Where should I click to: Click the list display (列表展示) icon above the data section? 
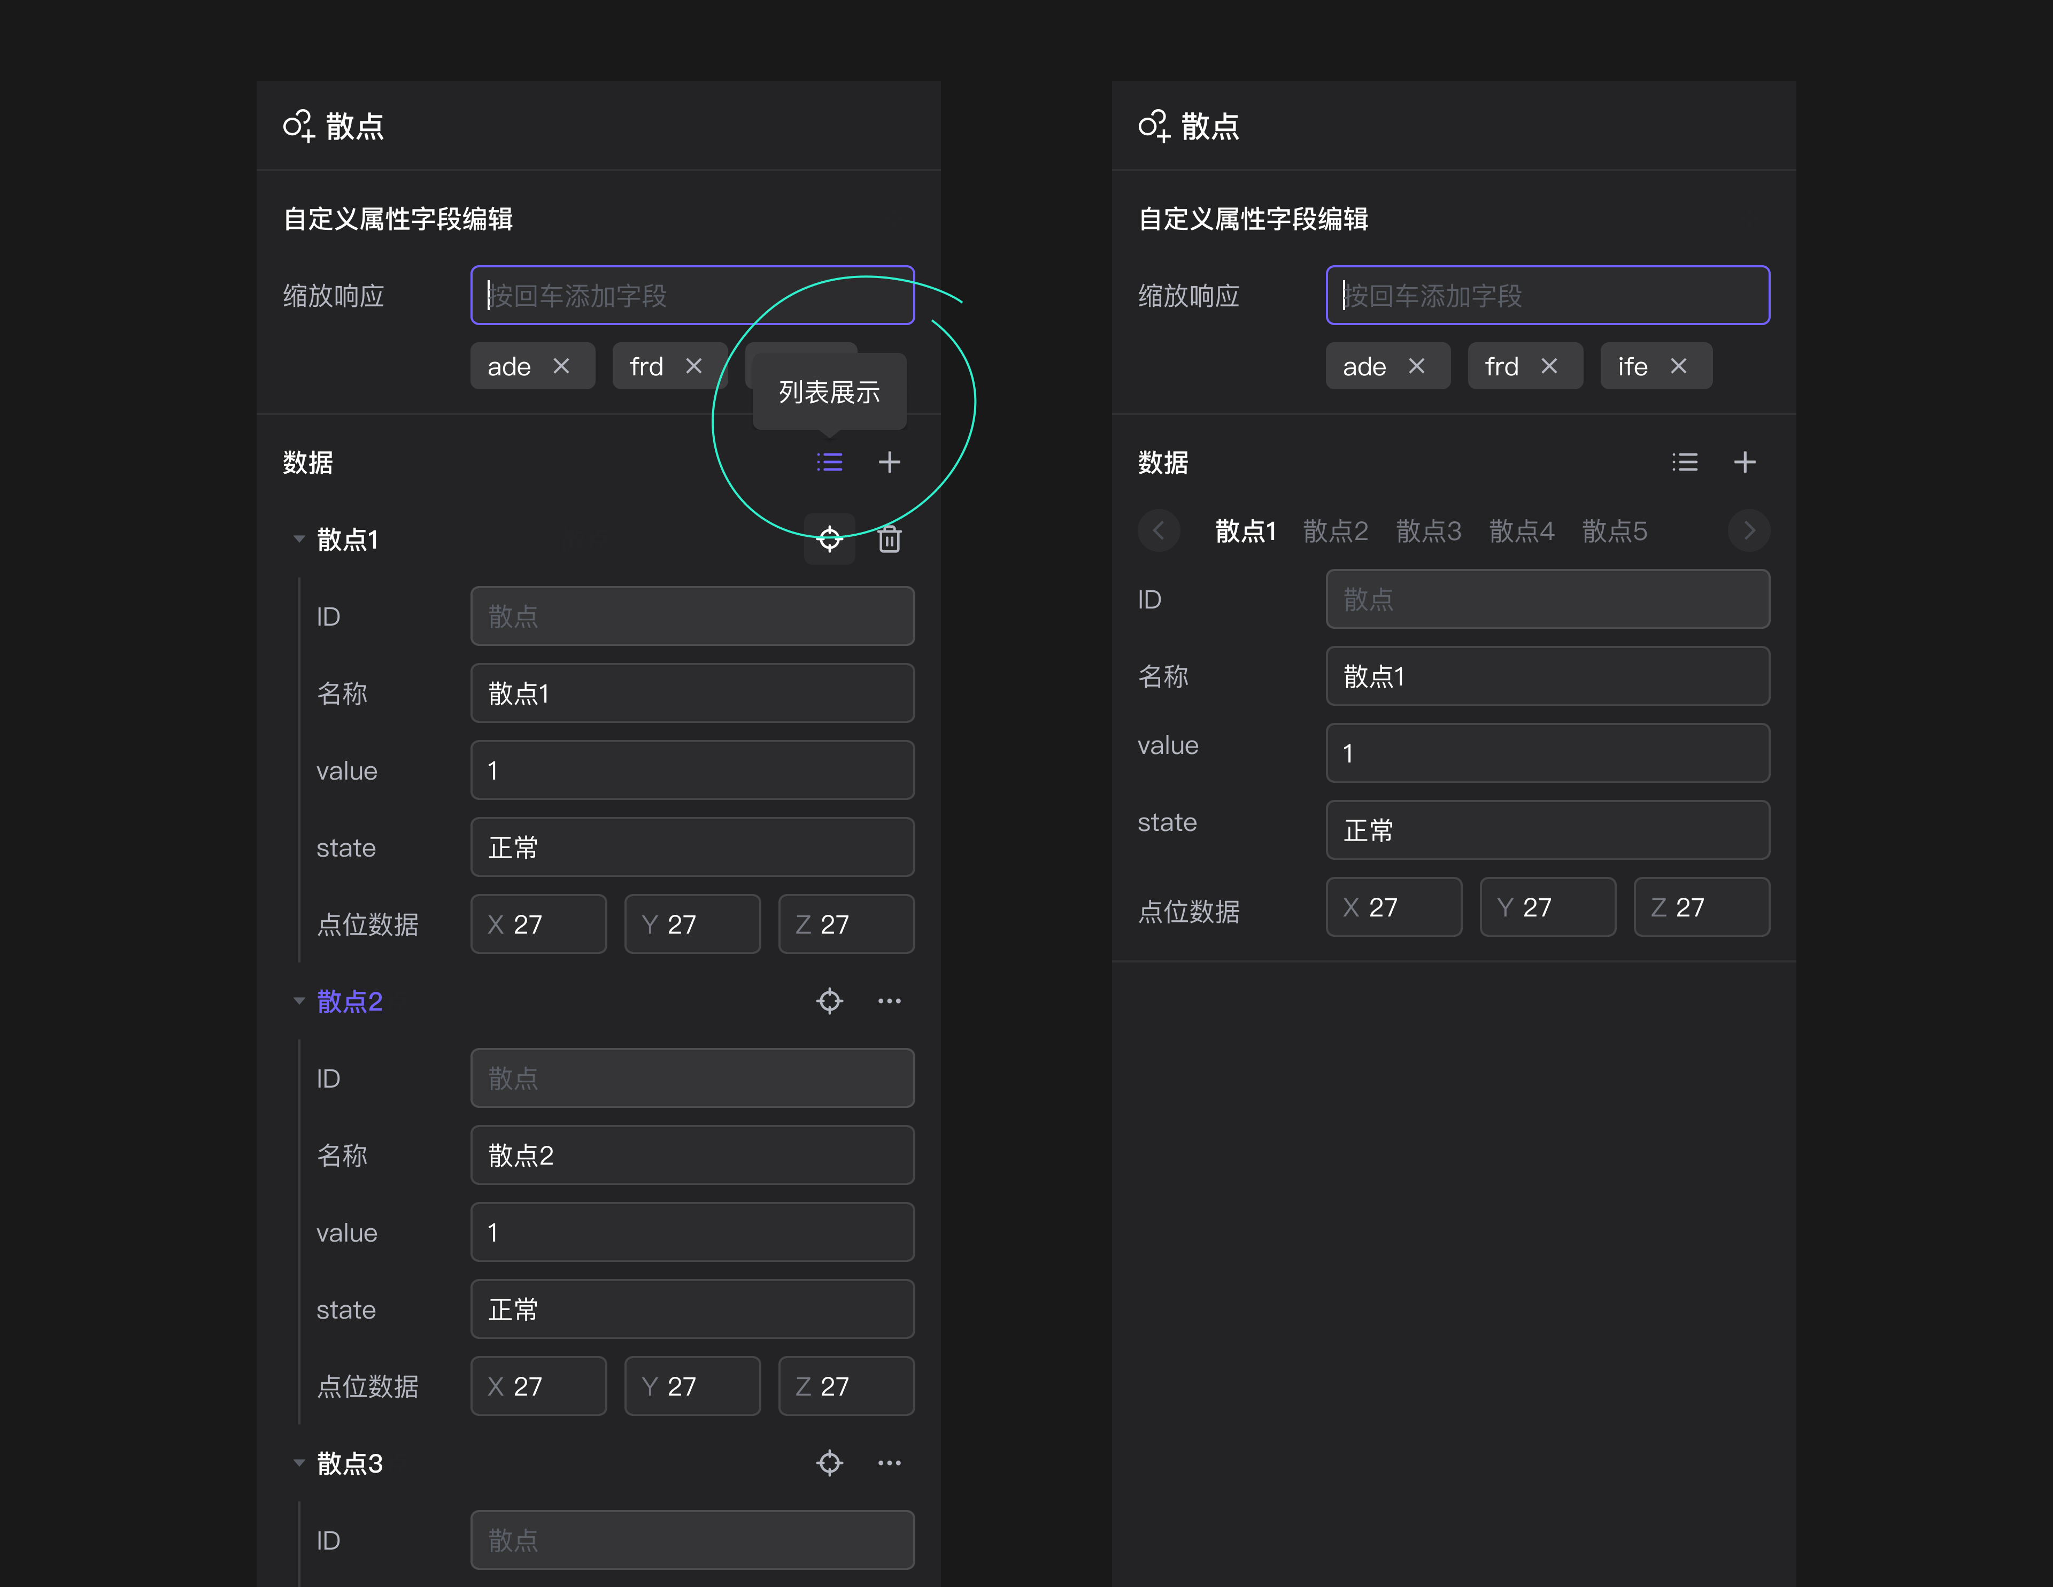coord(828,461)
